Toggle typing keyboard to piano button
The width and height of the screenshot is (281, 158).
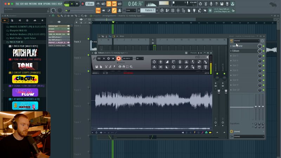tap(98, 11)
